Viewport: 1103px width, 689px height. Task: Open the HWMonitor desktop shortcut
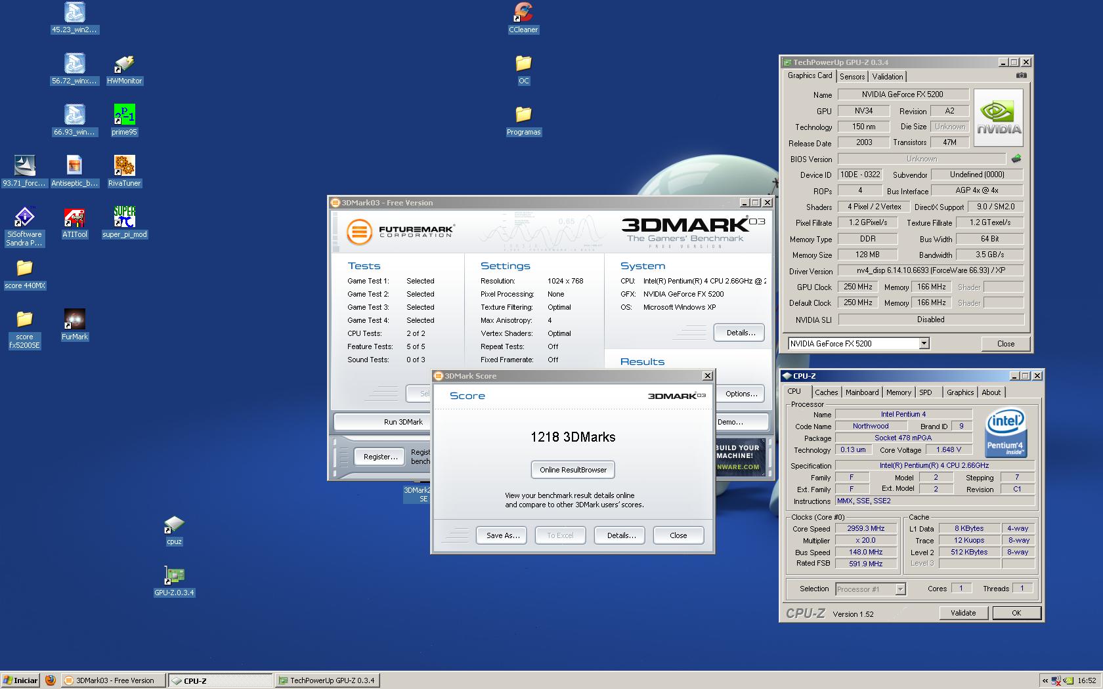[124, 69]
